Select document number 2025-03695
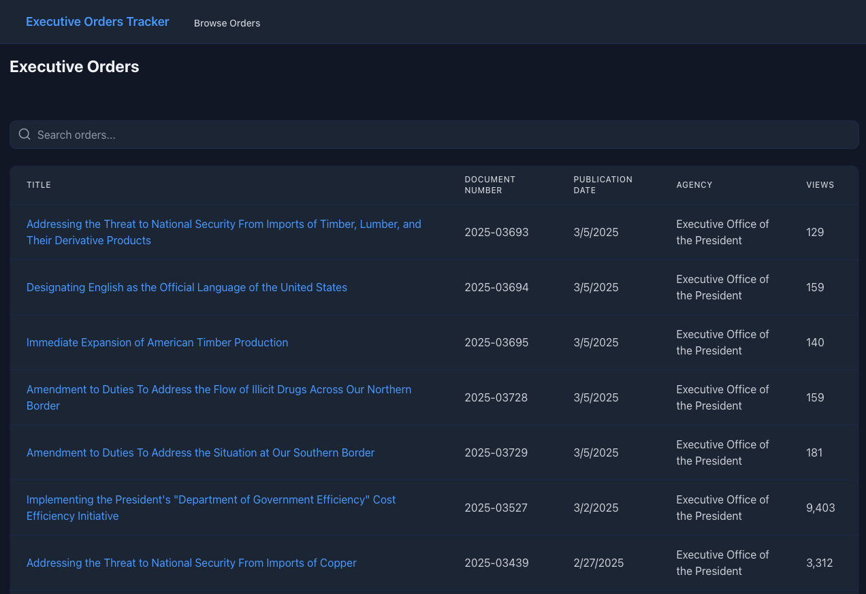Image resolution: width=866 pixels, height=594 pixels. click(x=497, y=342)
